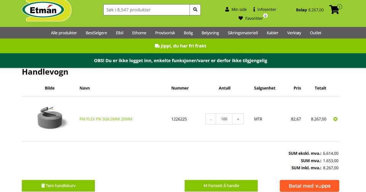
Task: Open Min side account link
Action: click(x=236, y=10)
